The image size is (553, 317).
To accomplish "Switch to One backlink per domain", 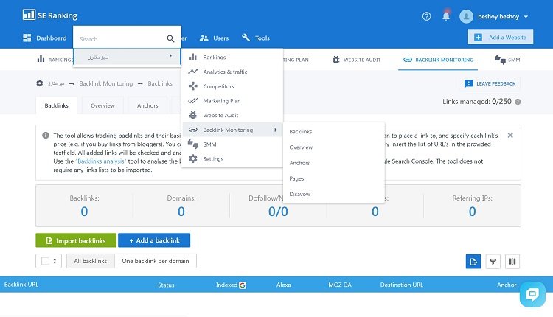I will 156,261.
